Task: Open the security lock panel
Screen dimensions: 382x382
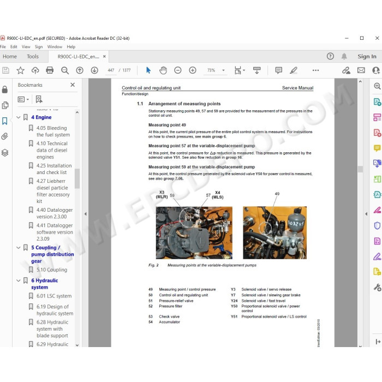Action: click(4, 89)
